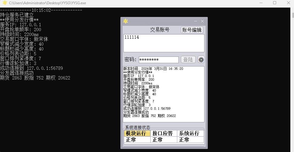294x152 pixels.
Task: Click the 正常 status under 接口应答
Action: click(163, 140)
